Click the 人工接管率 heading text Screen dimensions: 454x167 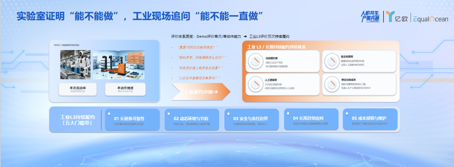point(271,80)
